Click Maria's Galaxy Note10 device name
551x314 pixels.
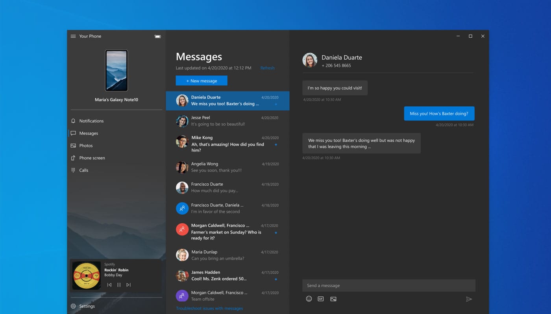(116, 100)
